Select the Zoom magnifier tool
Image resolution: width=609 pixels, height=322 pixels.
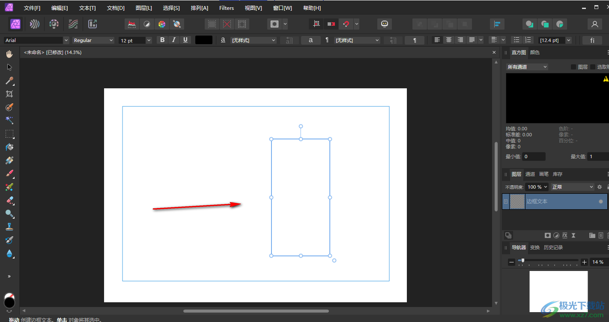(x=9, y=214)
